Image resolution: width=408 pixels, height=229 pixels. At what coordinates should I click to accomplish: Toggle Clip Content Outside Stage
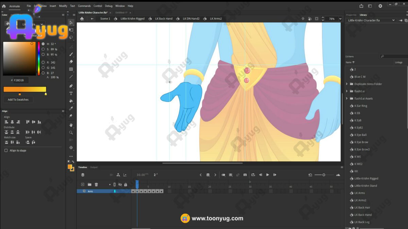[317, 19]
